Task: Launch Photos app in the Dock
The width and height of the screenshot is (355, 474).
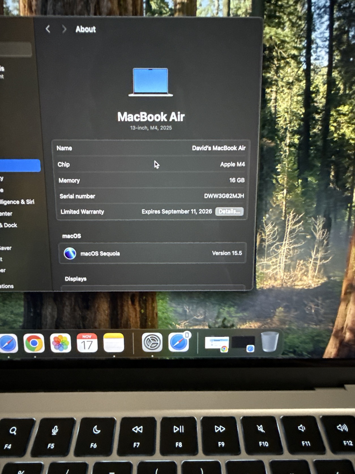Action: 61,343
